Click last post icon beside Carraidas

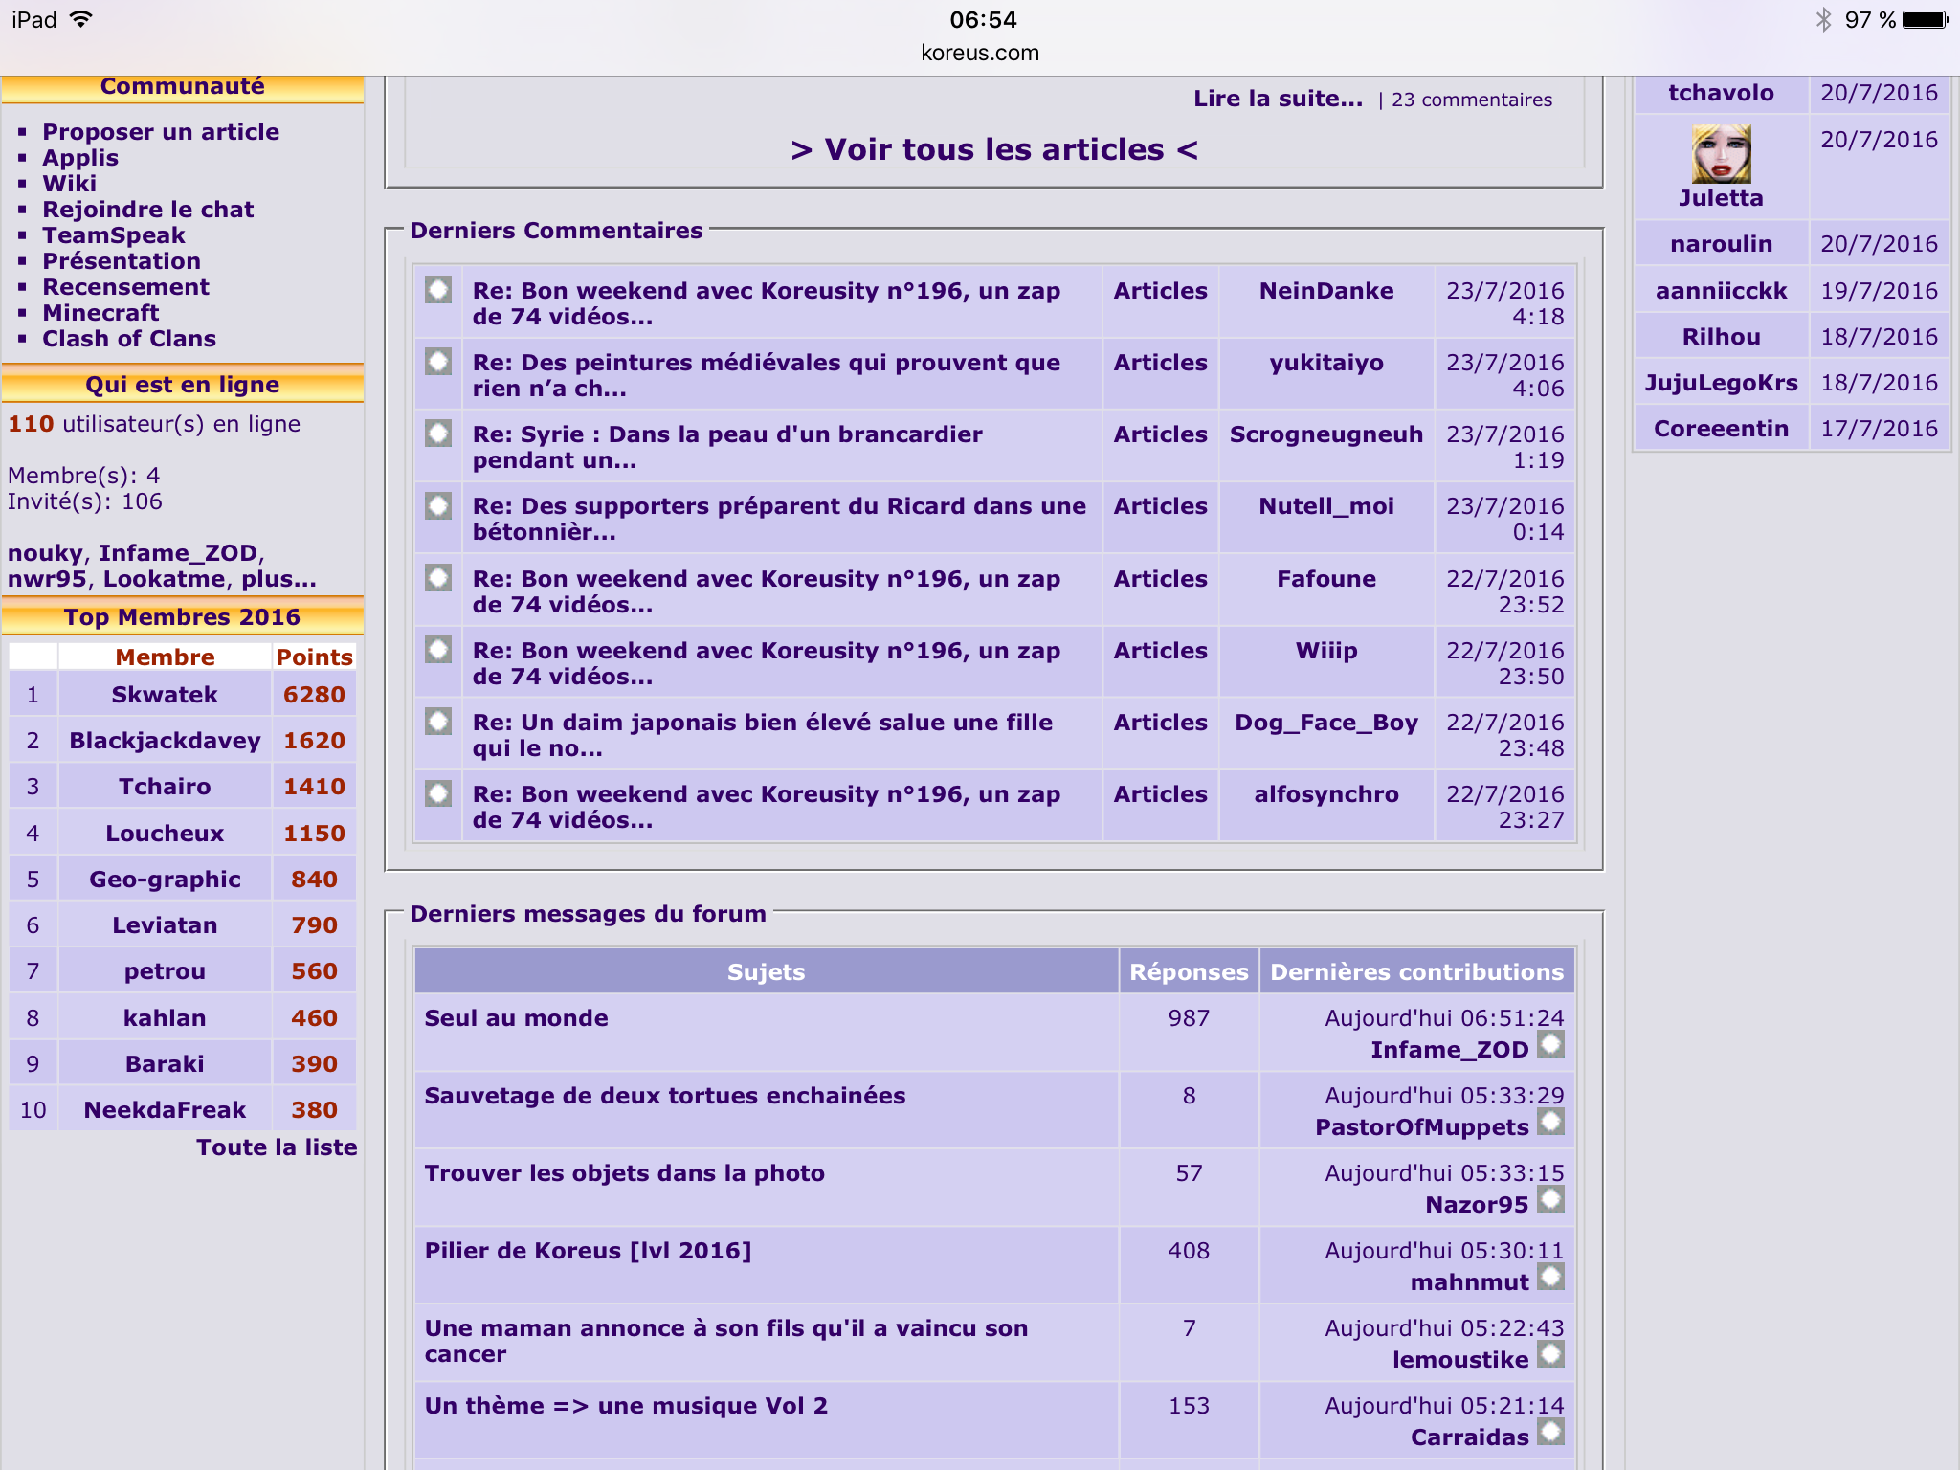click(x=1550, y=1433)
